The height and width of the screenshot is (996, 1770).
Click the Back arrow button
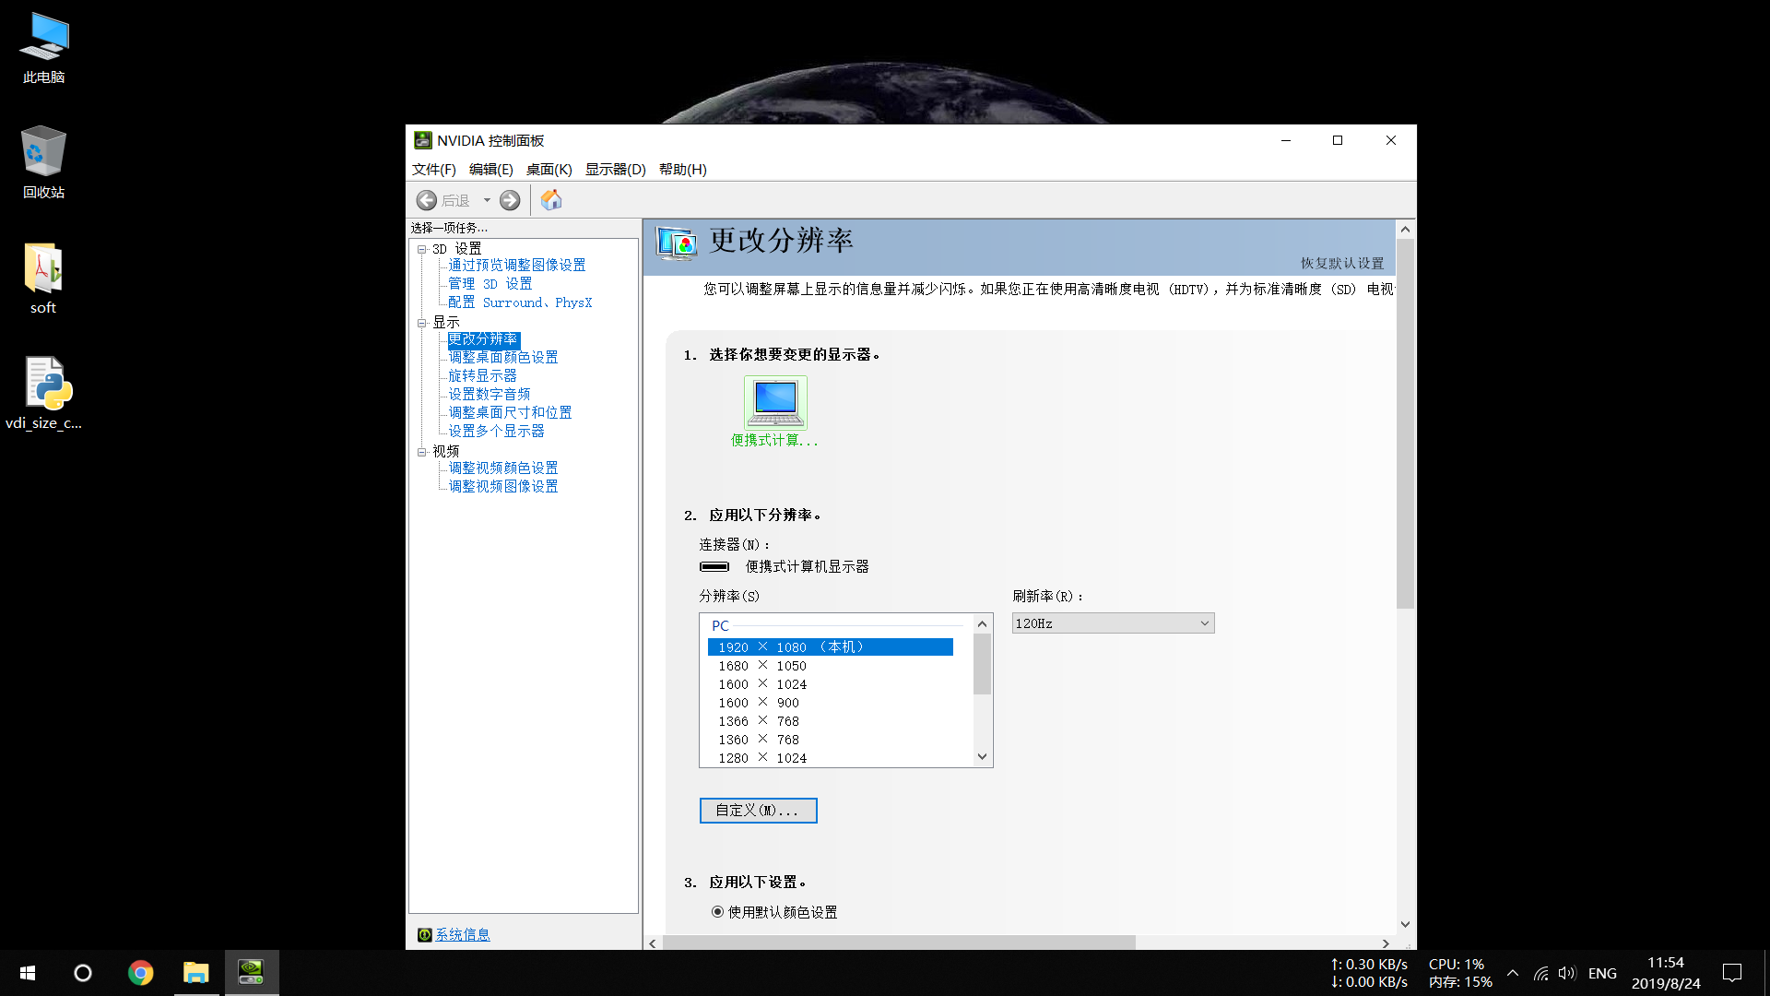tap(426, 200)
